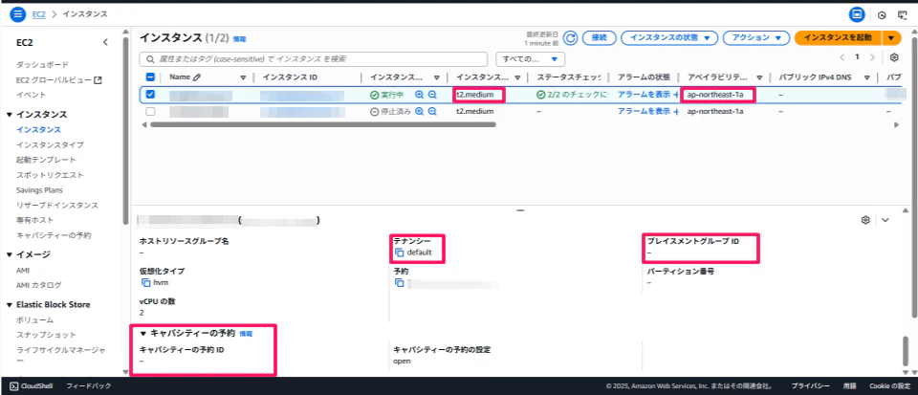Viewport: 918px width, 395px height.
Task: Open the AWS services hamburger menu
Action: (18, 13)
